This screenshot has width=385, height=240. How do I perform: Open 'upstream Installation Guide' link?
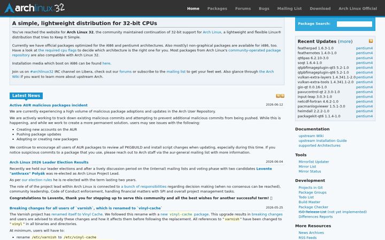click(322, 141)
